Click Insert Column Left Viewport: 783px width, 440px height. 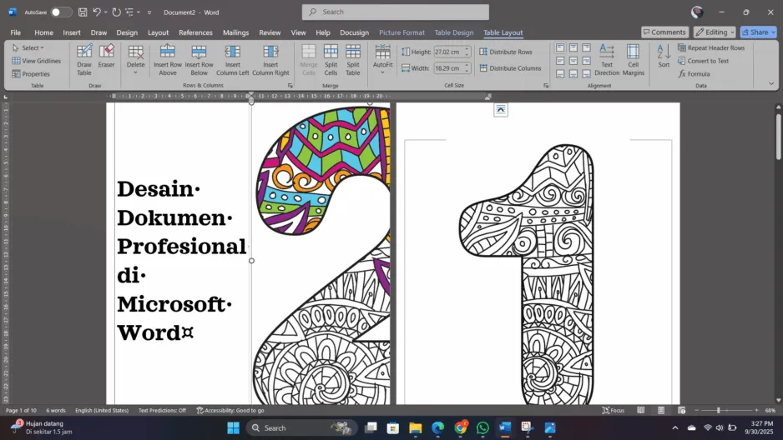click(x=233, y=59)
